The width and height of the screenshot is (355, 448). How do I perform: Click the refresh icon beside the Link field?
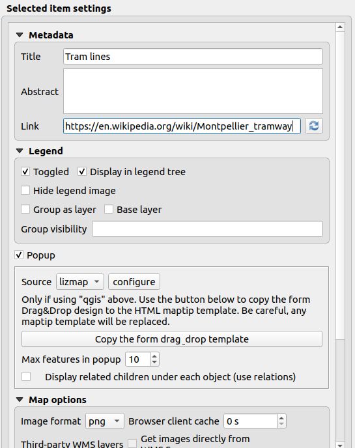314,126
